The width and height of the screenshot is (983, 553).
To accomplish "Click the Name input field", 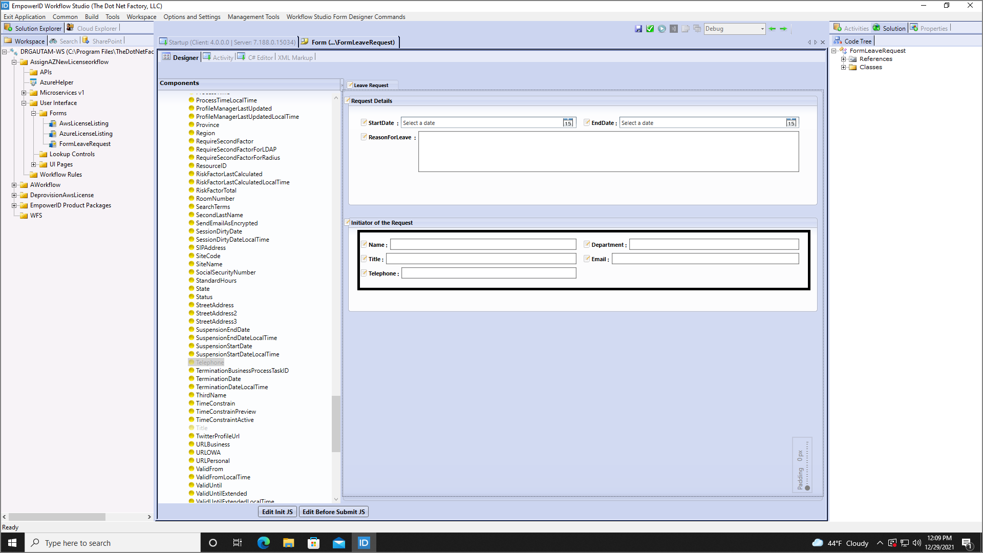I will [x=483, y=244].
